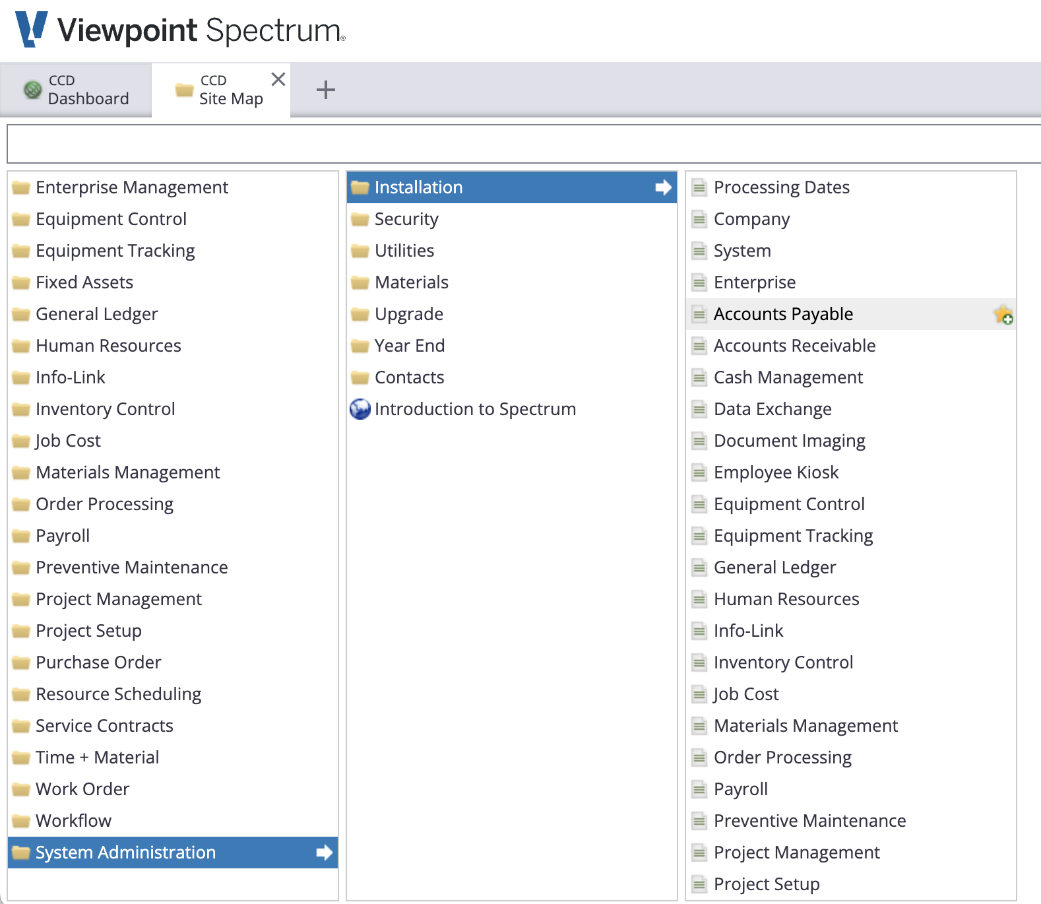Click the document icon beside Project Setup in right list

click(699, 884)
